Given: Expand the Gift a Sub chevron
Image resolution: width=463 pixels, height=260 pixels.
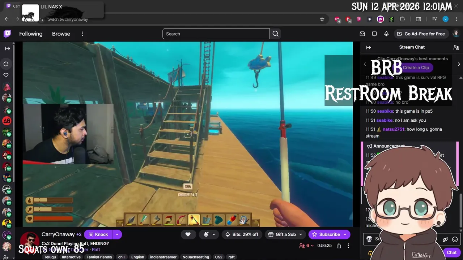Looking at the screenshot, I should point(301,234).
